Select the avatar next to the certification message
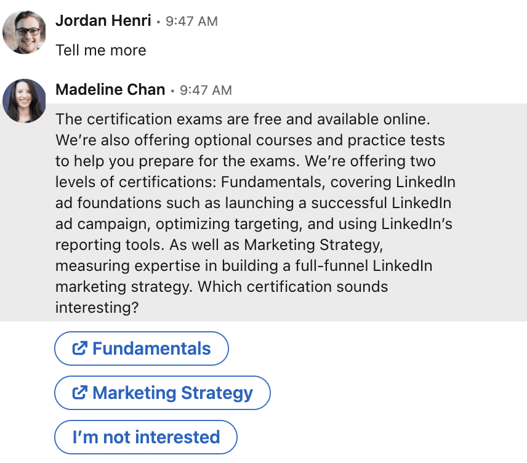Viewport: 527px width, 463px height. [24, 100]
